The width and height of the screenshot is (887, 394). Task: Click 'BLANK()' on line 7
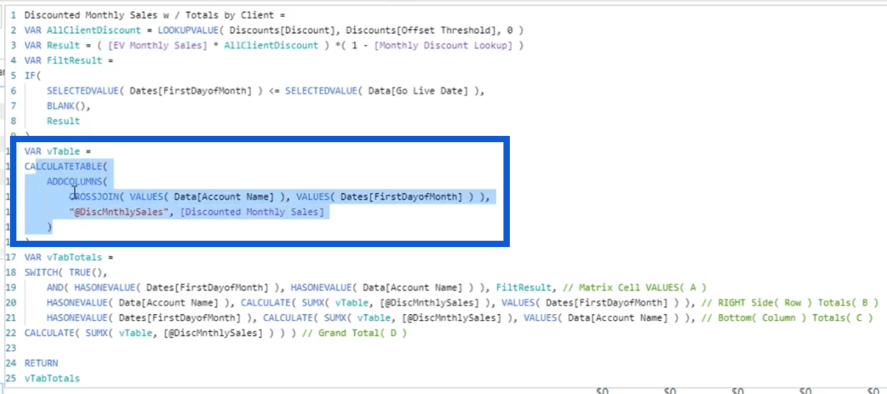[x=67, y=106]
